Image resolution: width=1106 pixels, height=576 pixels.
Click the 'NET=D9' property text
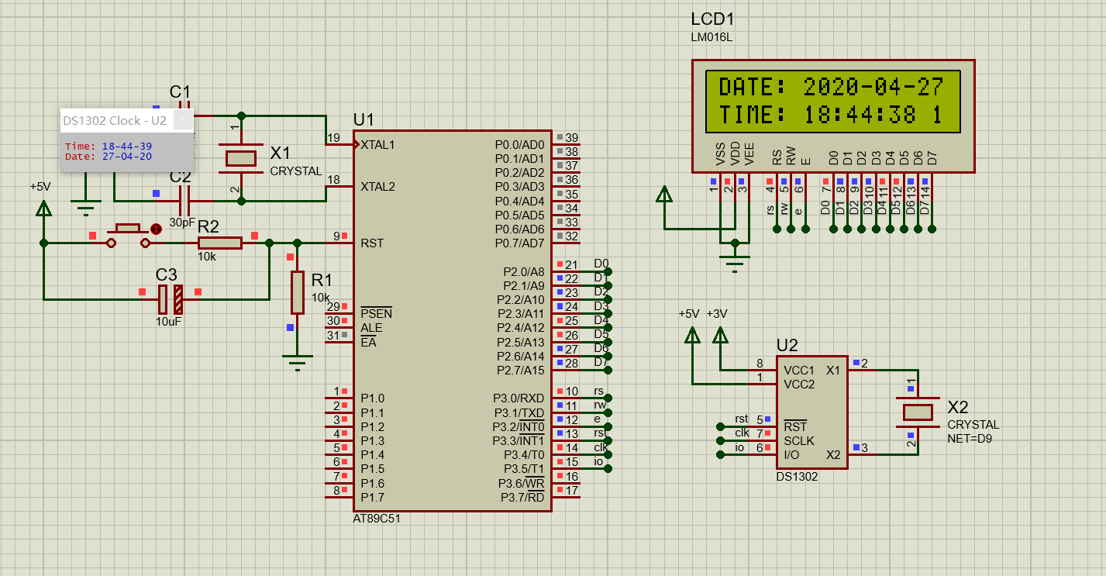point(969,438)
